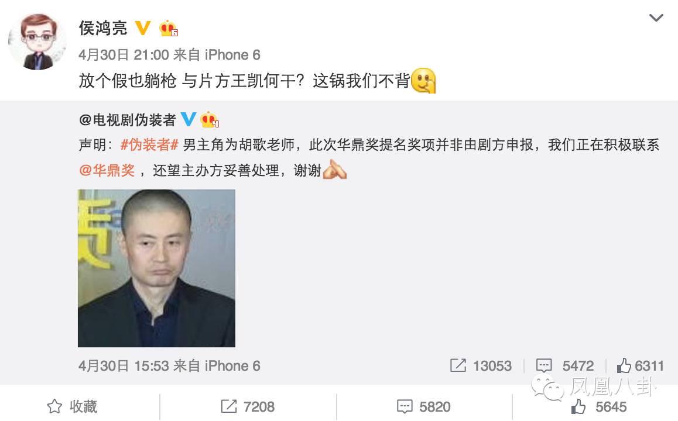Viewport: 678px width, 421px height.
Task: Repost this post showing 7208
Action: (248, 406)
